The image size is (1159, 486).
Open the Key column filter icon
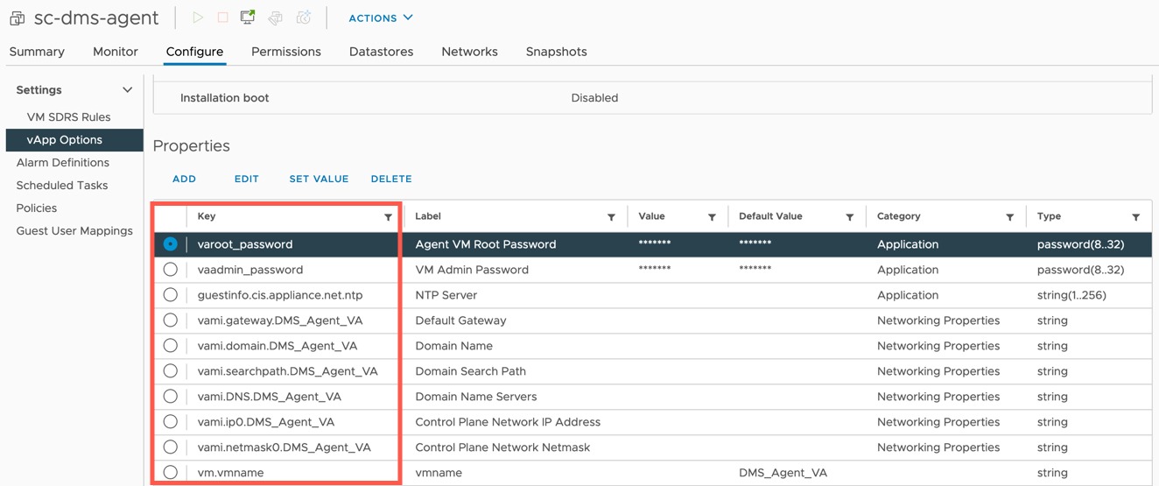388,217
